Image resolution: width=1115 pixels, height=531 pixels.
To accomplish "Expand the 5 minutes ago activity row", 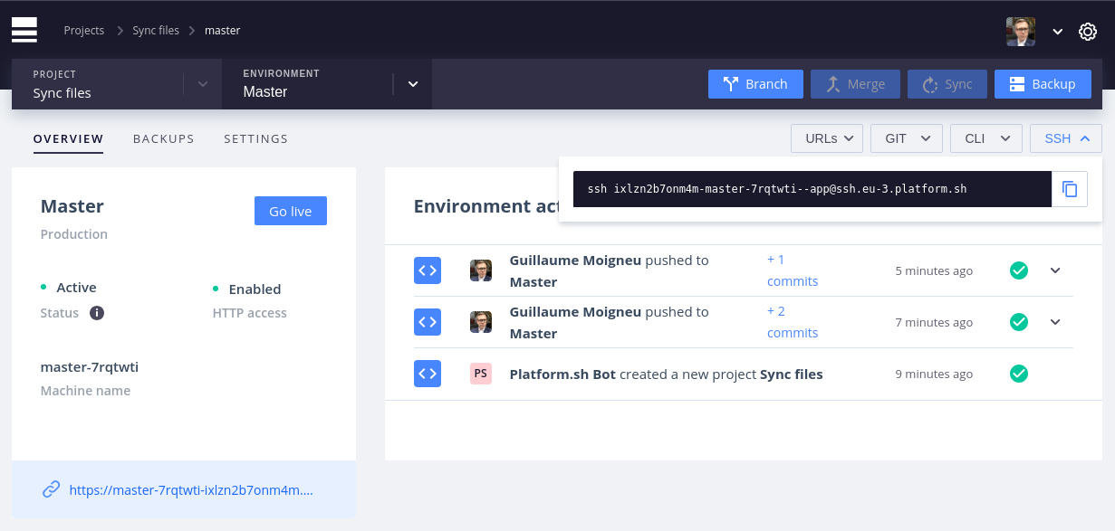I will pos(1055,270).
